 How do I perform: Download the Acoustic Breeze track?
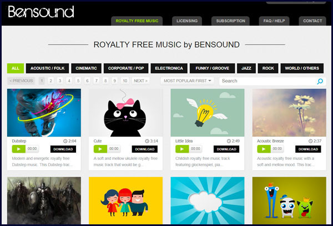[x=308, y=149]
